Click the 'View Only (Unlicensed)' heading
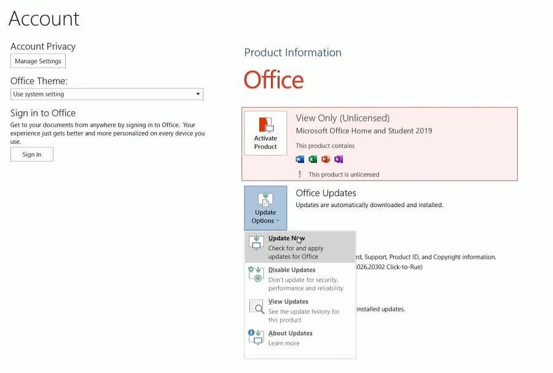The width and height of the screenshot is (553, 373). [343, 118]
